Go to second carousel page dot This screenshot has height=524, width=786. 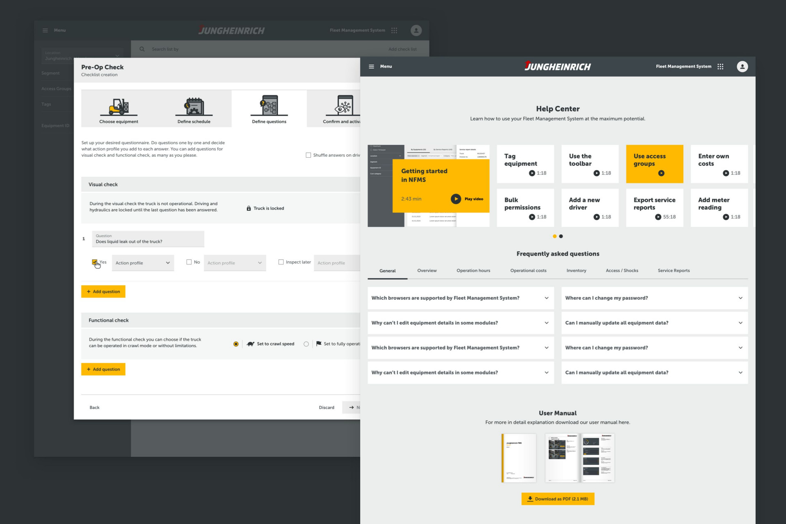561,236
